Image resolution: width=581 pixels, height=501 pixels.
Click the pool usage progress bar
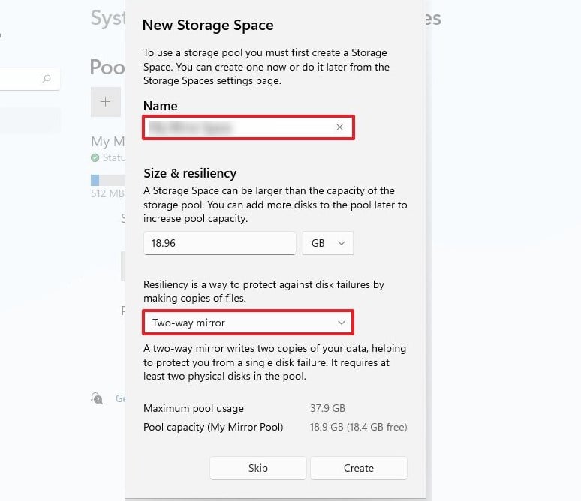pyautogui.click(x=108, y=180)
